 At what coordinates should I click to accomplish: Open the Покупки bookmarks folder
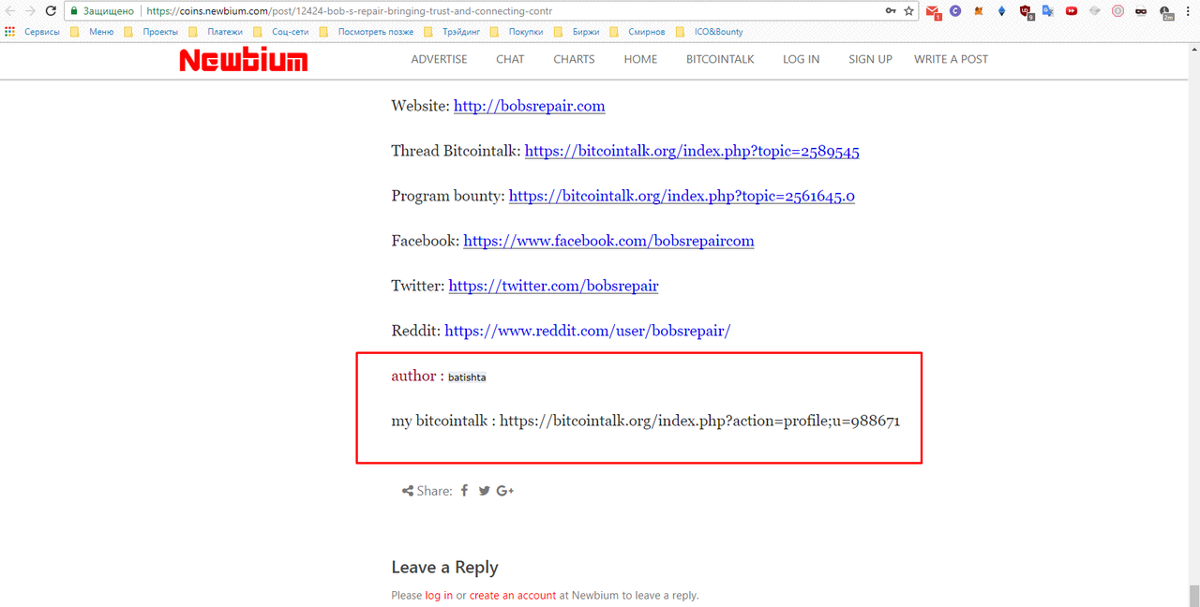tap(517, 32)
